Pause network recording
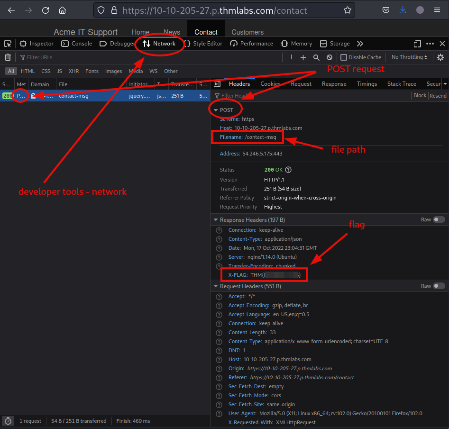The height and width of the screenshot is (429, 449). pos(290,57)
